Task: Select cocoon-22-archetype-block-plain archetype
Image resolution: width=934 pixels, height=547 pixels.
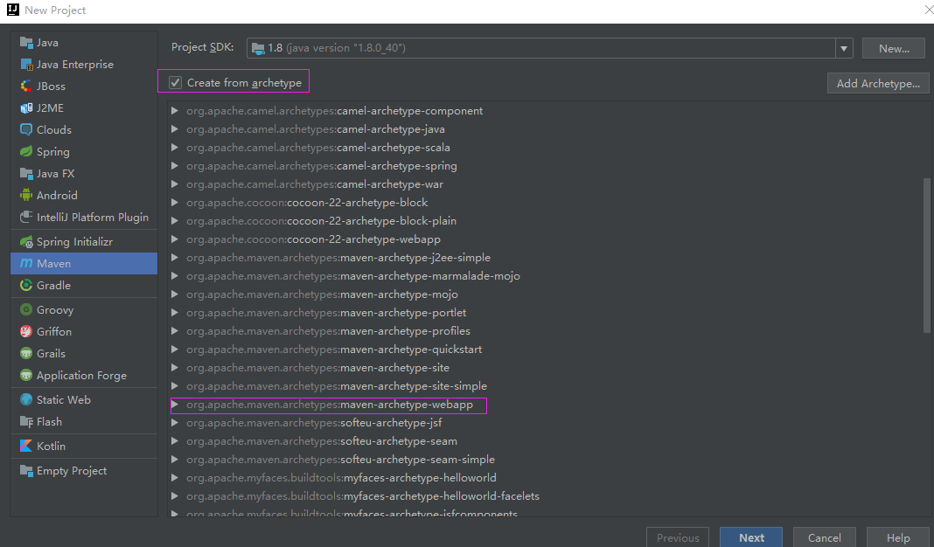Action: [x=321, y=221]
